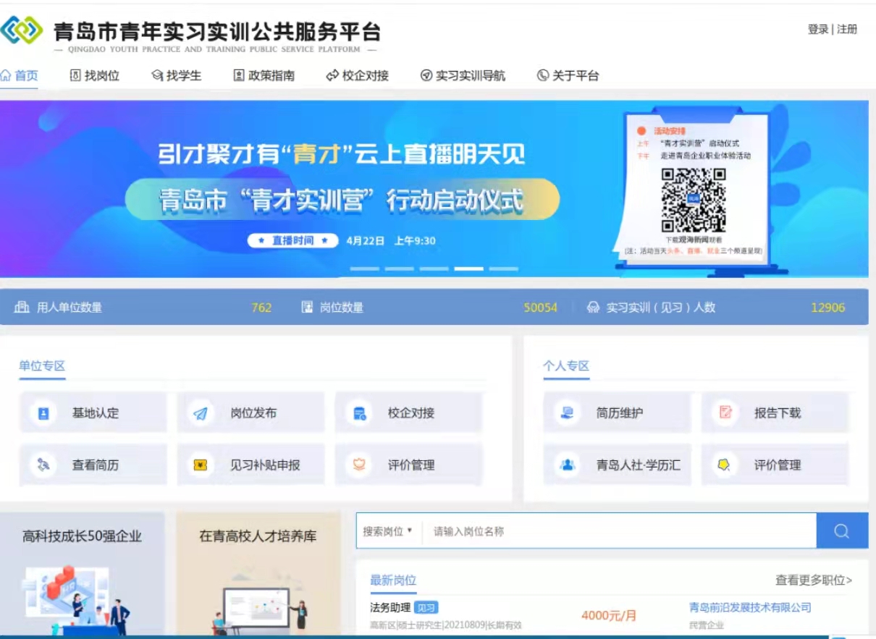Viewport: 876px width, 639px height.
Task: Click the 请输入岗位名称 search field
Action: tap(619, 531)
